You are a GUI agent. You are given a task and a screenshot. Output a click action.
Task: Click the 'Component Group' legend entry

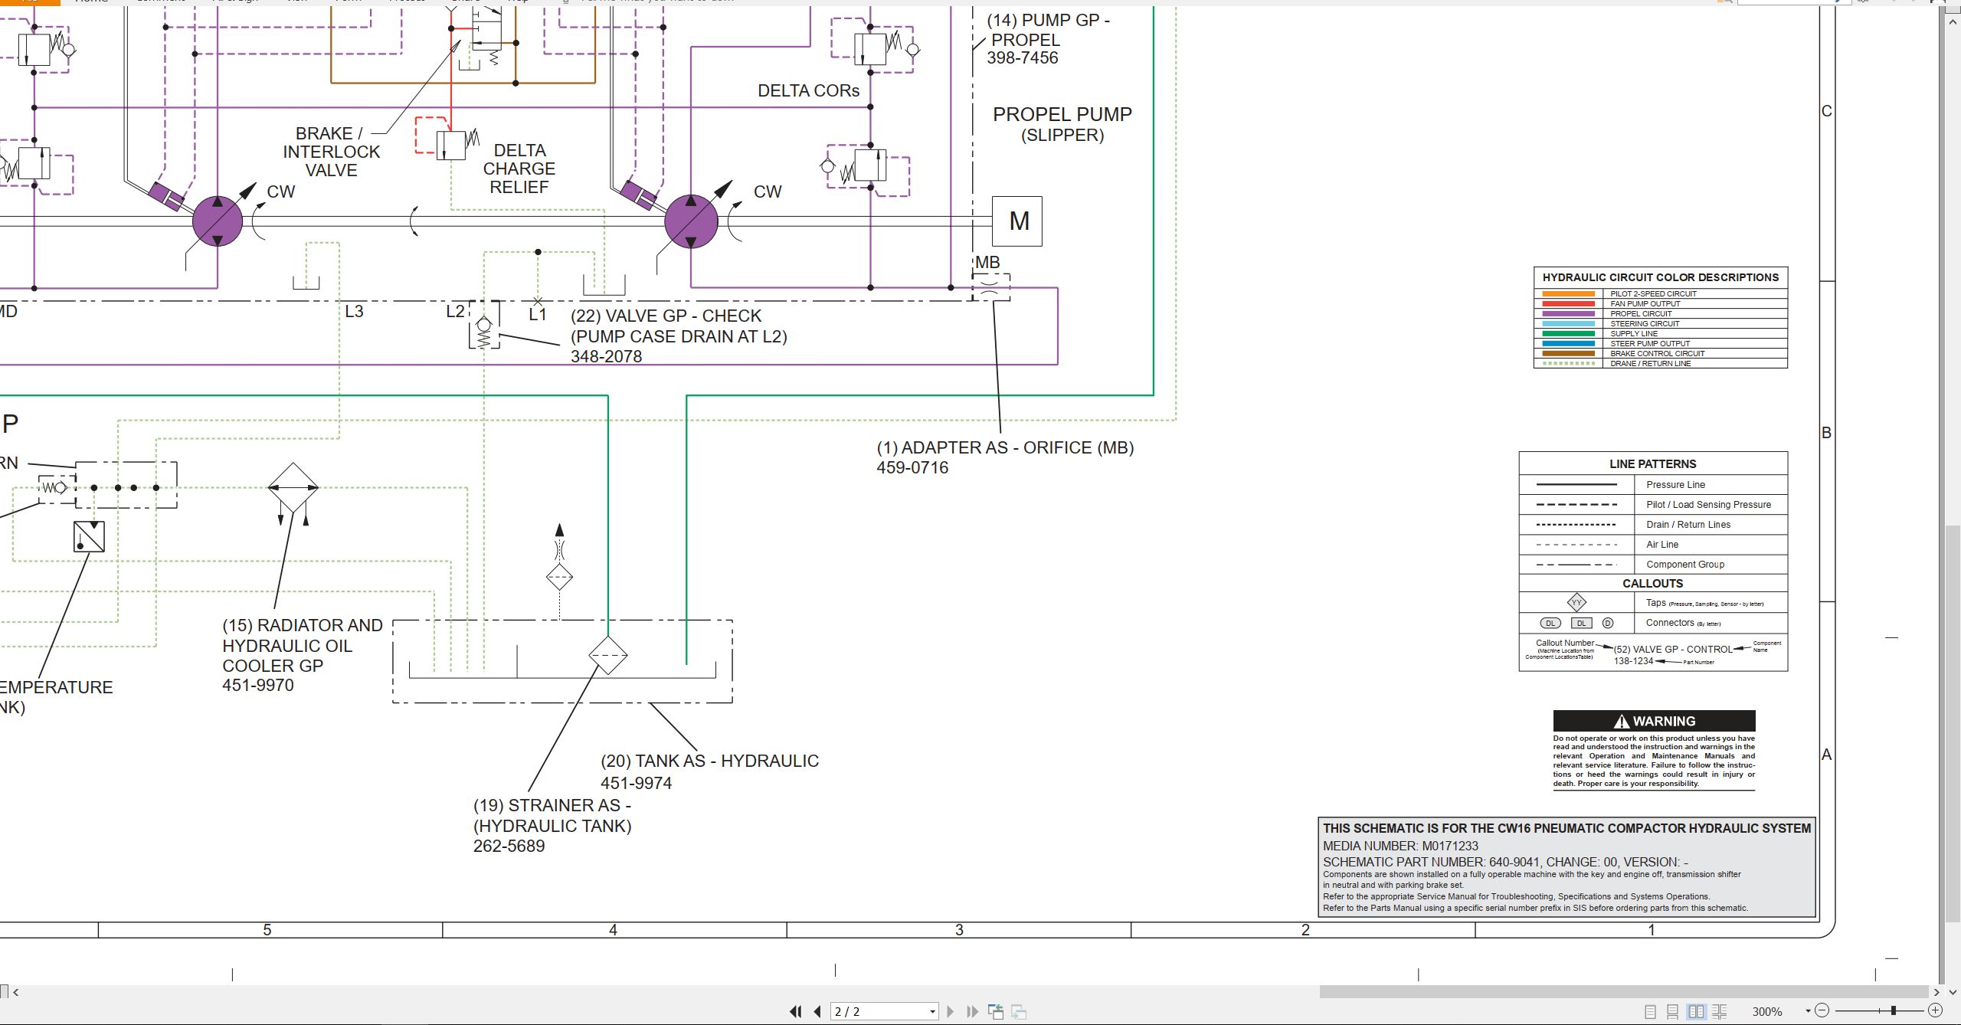click(1685, 565)
